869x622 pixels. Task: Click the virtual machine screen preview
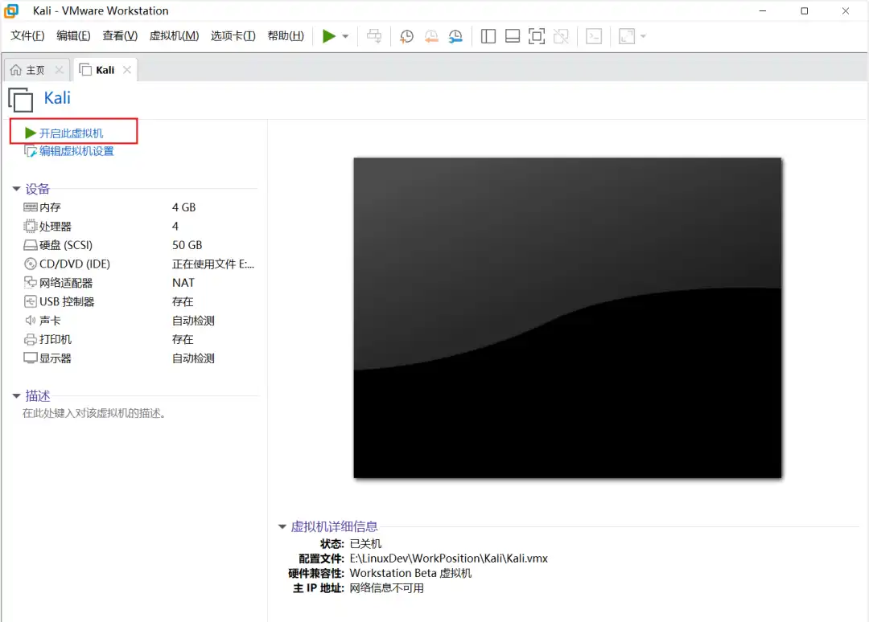[567, 317]
